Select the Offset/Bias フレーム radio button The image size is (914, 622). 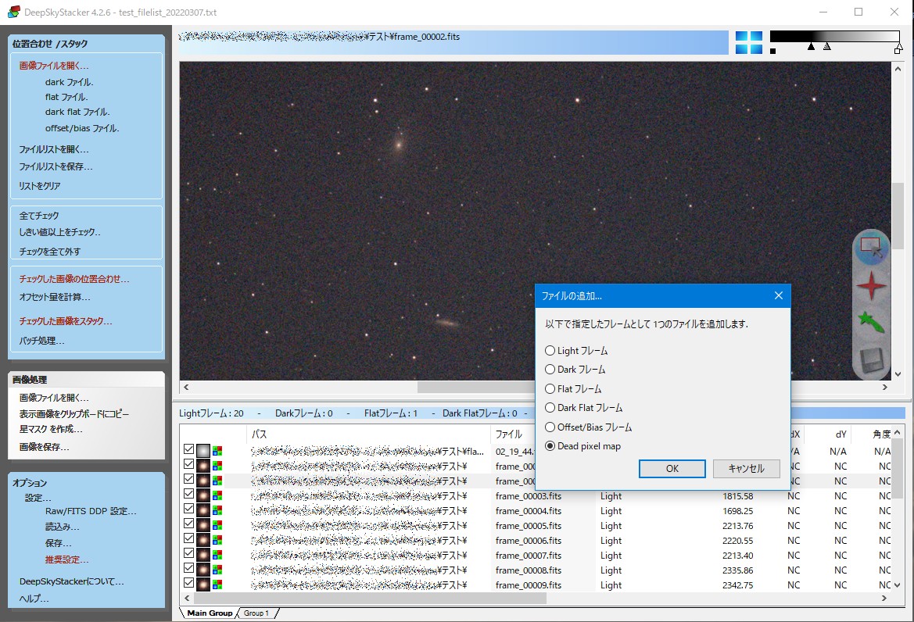point(550,427)
